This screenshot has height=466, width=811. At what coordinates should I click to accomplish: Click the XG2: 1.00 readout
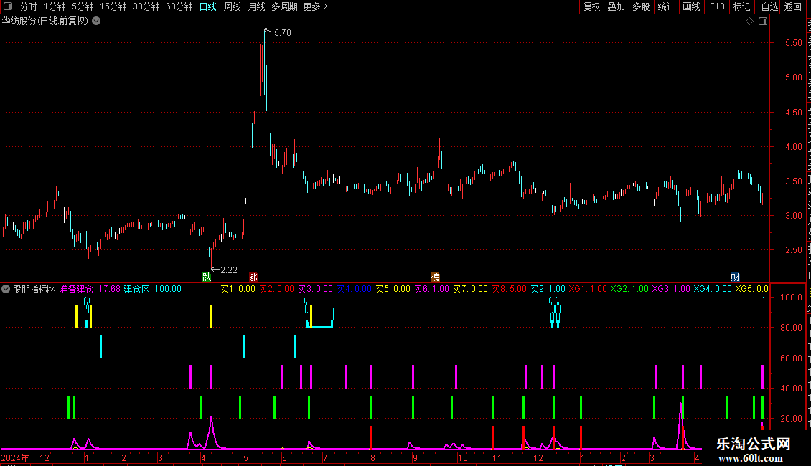(629, 290)
